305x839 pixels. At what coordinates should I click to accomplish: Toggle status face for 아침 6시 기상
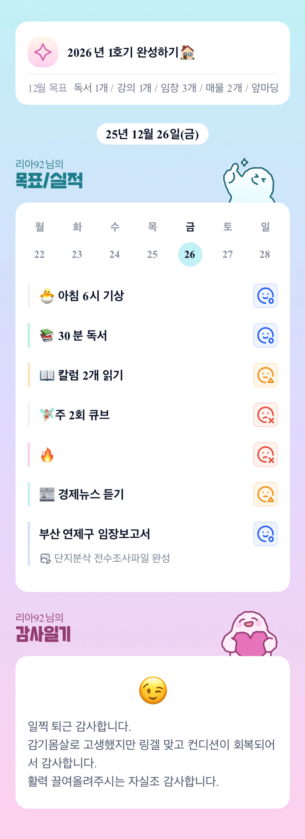265,296
